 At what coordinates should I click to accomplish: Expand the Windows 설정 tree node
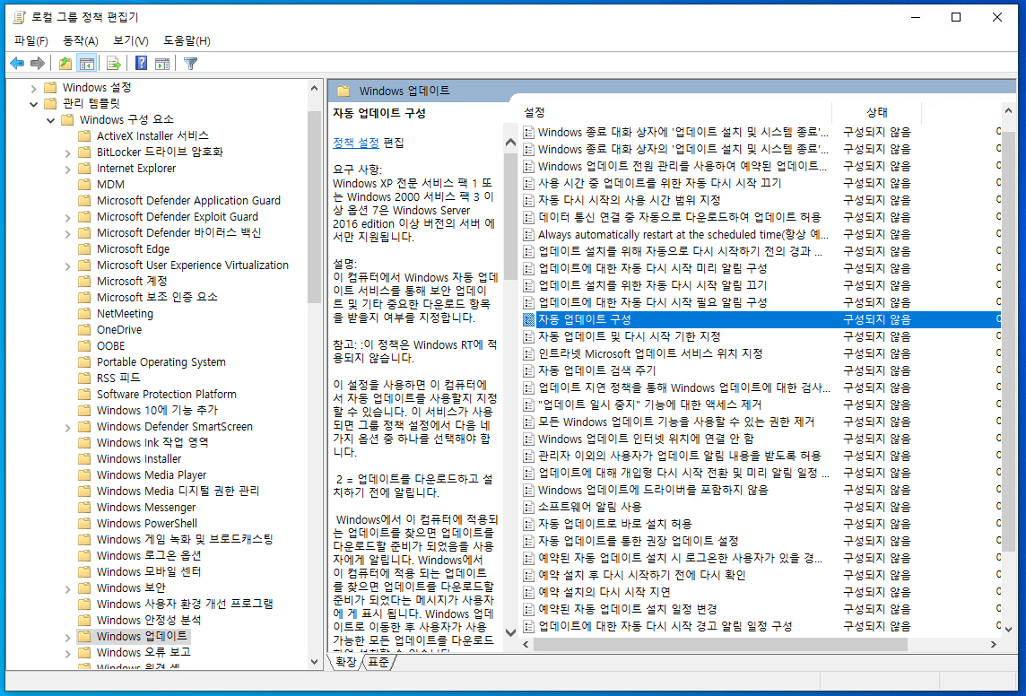pos(33,88)
